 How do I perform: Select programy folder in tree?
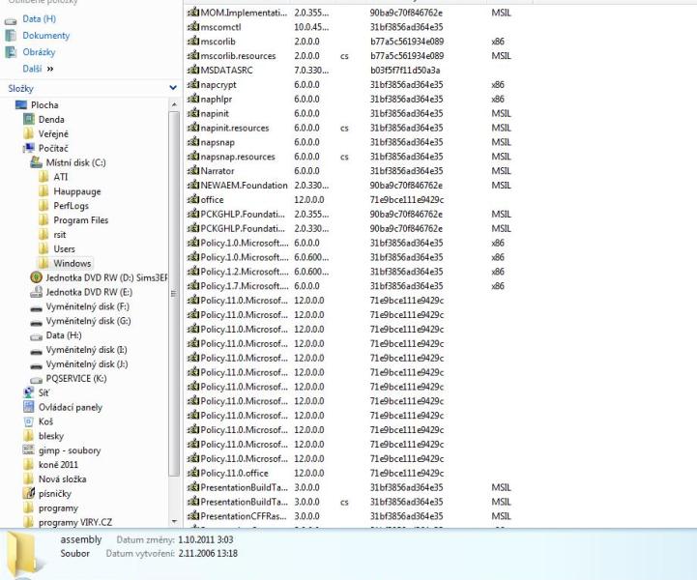[x=58, y=508]
